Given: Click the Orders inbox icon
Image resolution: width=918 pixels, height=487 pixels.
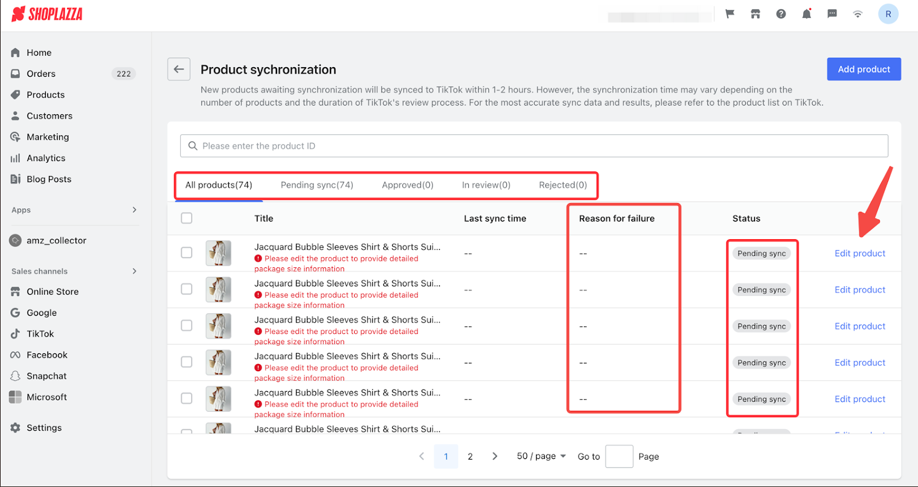Looking at the screenshot, I should 15,73.
